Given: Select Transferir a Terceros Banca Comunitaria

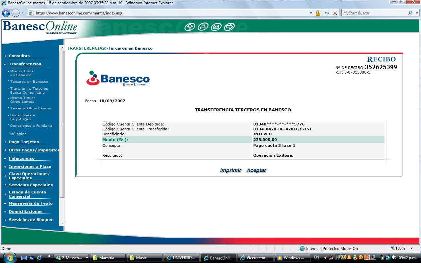Looking at the screenshot, I should click(x=29, y=90).
